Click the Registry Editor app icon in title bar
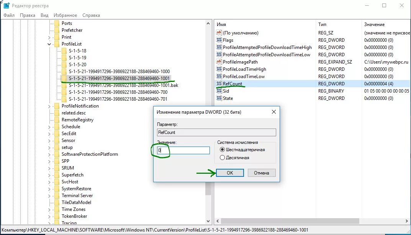Screen dimensions: 411x235 [x=7, y=5]
